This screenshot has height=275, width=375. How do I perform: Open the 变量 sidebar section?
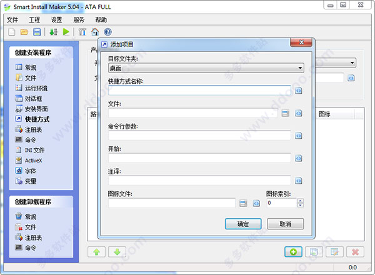coord(26,181)
